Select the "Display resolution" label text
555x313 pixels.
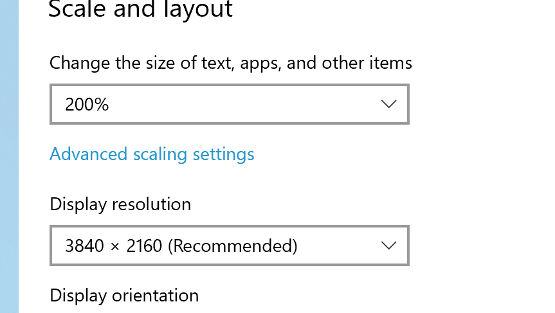[x=120, y=204]
